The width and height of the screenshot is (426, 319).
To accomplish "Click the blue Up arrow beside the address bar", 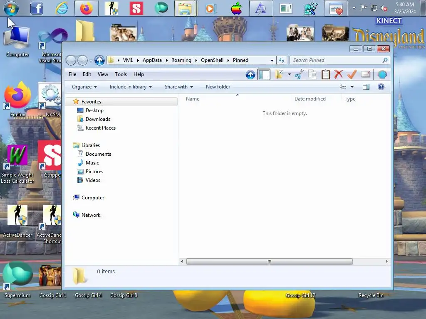I will coord(99,60).
